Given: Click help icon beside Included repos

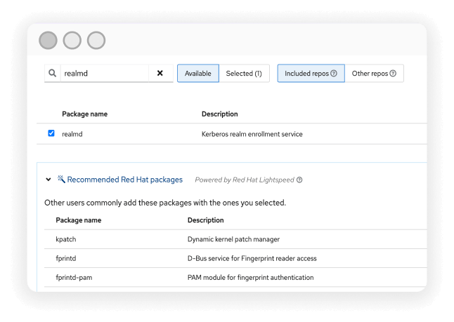Looking at the screenshot, I should (x=334, y=74).
